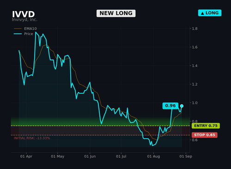
Task: Click the orange EMA10 legend line swatch
Action: (x=18, y=29)
